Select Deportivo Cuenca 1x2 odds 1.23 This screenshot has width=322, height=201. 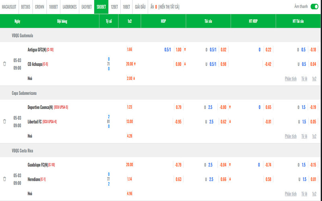(129, 107)
